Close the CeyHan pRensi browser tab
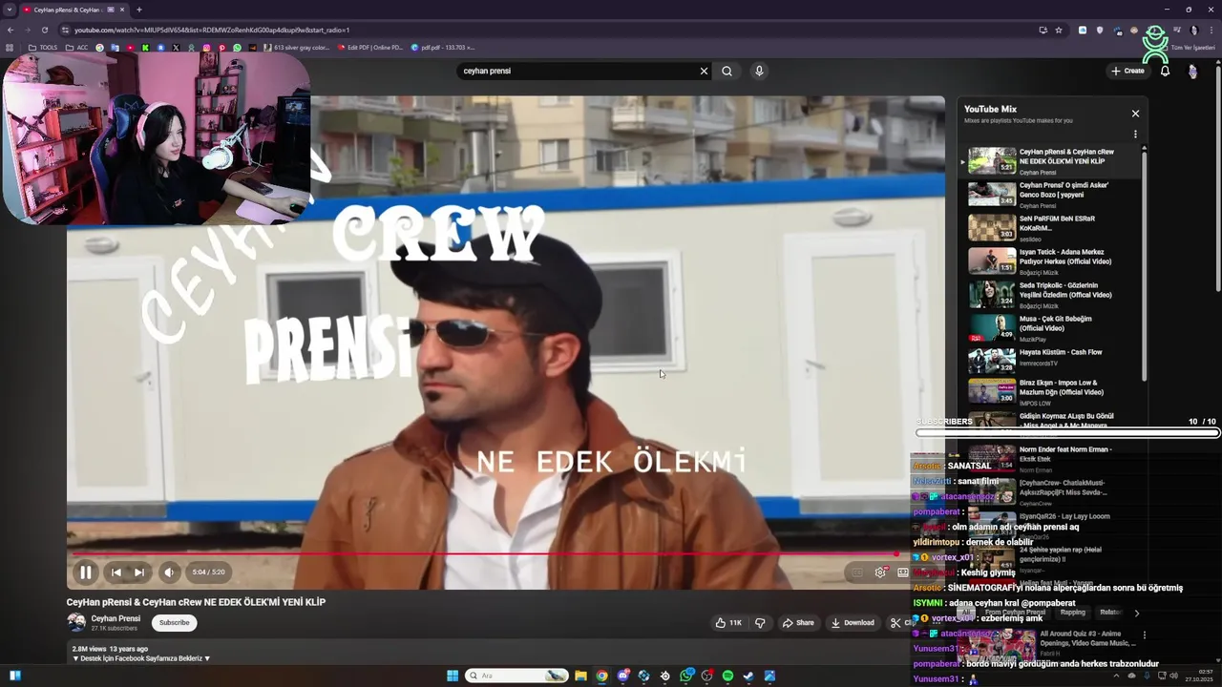The height and width of the screenshot is (687, 1222). 124,10
